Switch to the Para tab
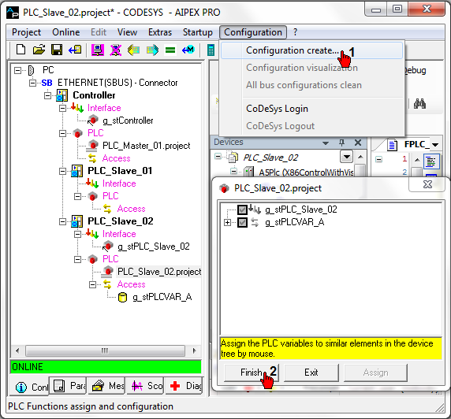This screenshot has width=451, height=419. (69, 386)
